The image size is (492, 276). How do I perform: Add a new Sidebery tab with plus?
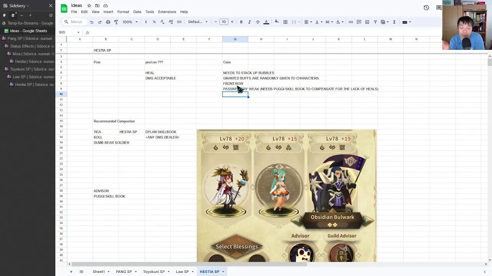30,15
